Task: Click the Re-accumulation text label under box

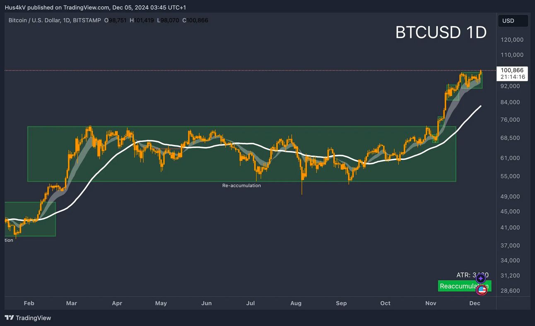Action: tap(241, 186)
